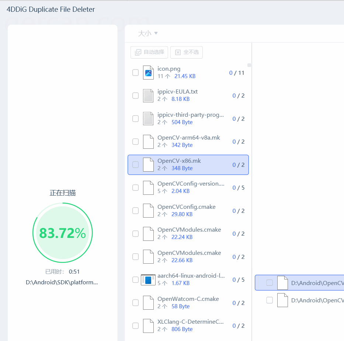Click the 全不选 button
This screenshot has height=341, width=344.
tap(187, 52)
